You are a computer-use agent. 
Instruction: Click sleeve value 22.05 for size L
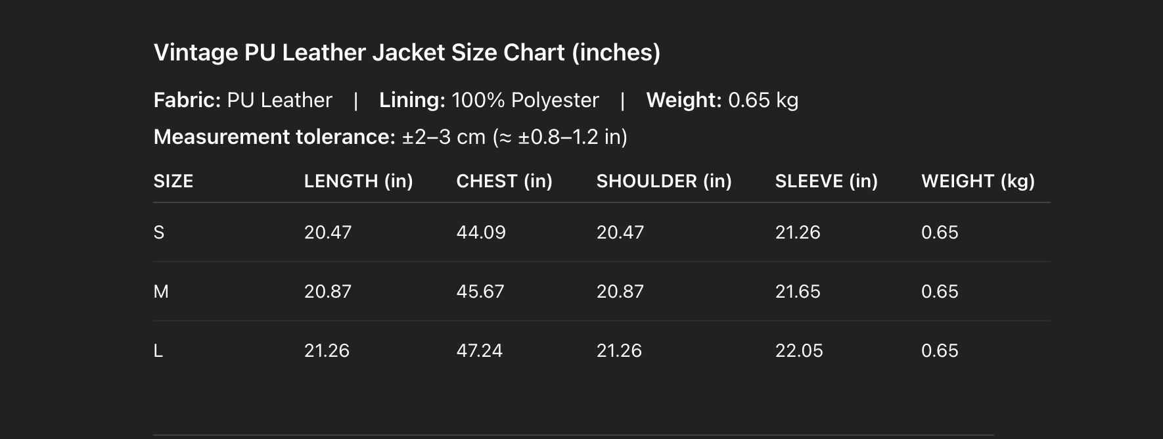coord(799,351)
